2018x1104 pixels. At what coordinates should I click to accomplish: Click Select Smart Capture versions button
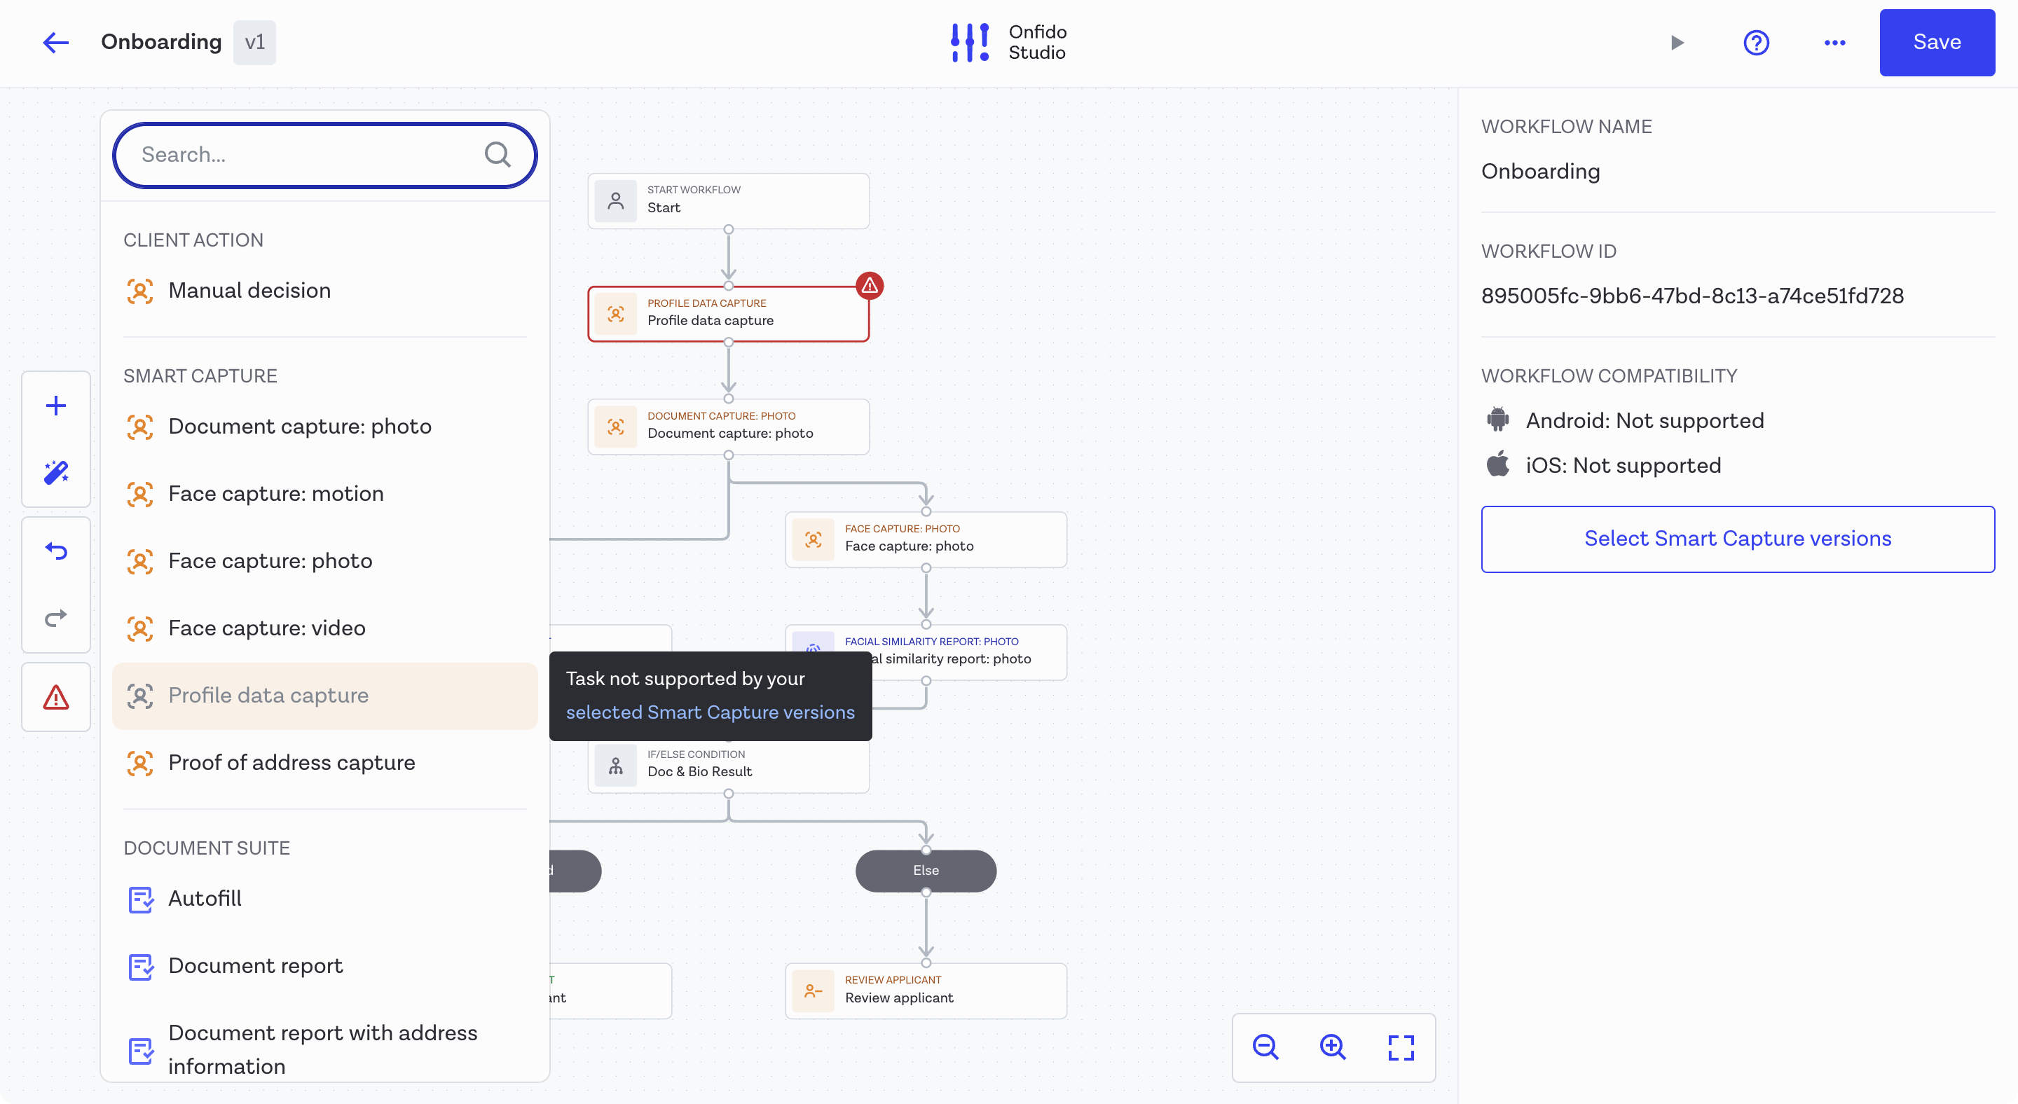pyautogui.click(x=1737, y=539)
